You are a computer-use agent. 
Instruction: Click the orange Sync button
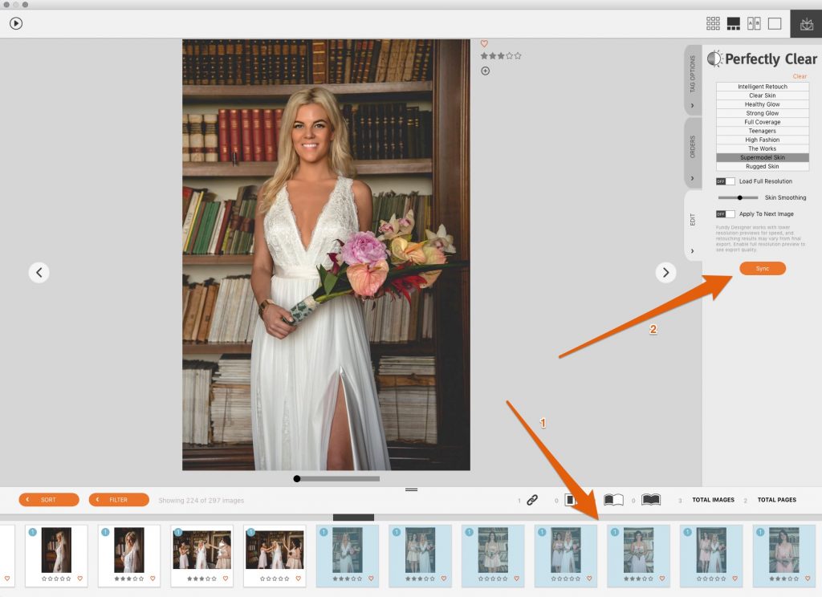(763, 268)
